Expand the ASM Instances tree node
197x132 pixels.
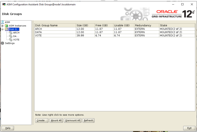pyautogui.click(x=2, y=26)
